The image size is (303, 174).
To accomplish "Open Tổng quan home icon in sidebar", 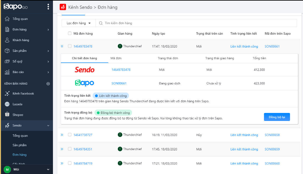I will (7, 19).
